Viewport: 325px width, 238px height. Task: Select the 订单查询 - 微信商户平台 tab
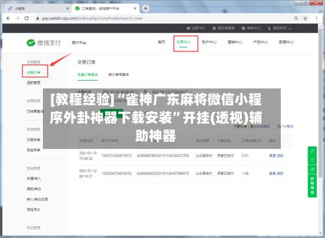pyautogui.click(x=106, y=8)
